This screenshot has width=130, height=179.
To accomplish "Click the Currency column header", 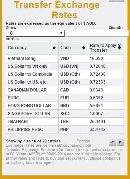I will click(x=32, y=48).
